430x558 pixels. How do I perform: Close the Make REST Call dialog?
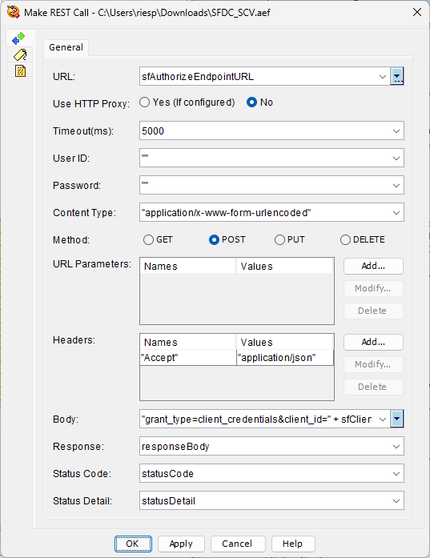click(417, 12)
